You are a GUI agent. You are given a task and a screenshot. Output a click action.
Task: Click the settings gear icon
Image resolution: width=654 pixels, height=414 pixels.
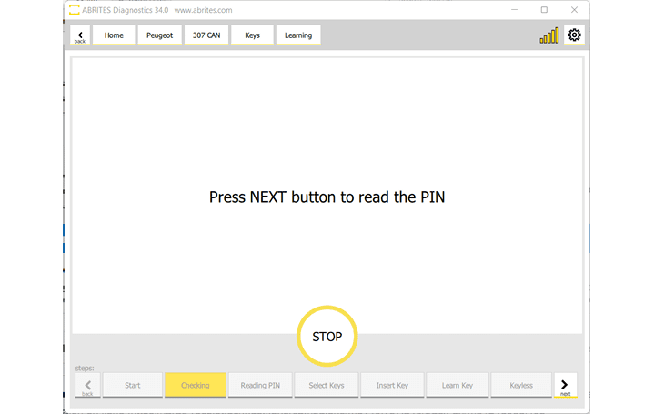tap(574, 35)
